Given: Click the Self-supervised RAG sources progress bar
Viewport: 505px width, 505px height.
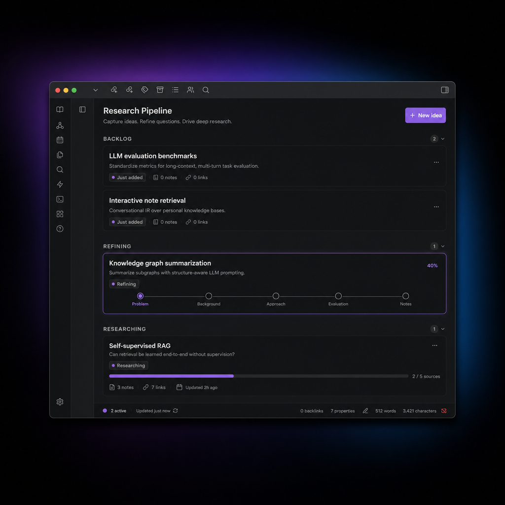Looking at the screenshot, I should coord(258,376).
